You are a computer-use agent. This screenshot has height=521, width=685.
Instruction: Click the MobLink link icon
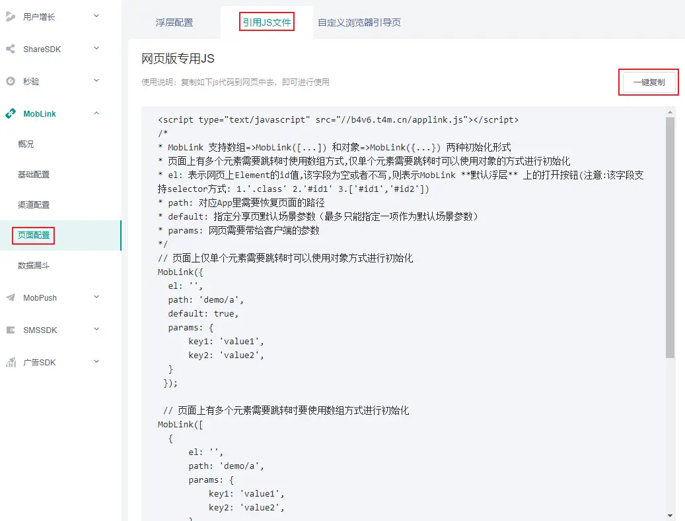coord(11,113)
